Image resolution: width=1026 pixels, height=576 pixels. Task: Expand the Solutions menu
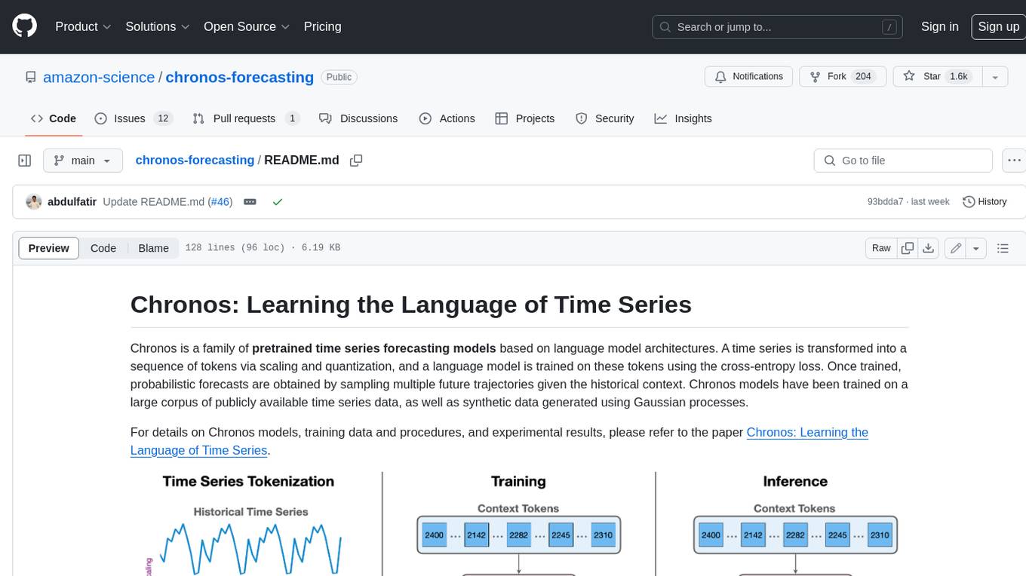click(x=157, y=26)
